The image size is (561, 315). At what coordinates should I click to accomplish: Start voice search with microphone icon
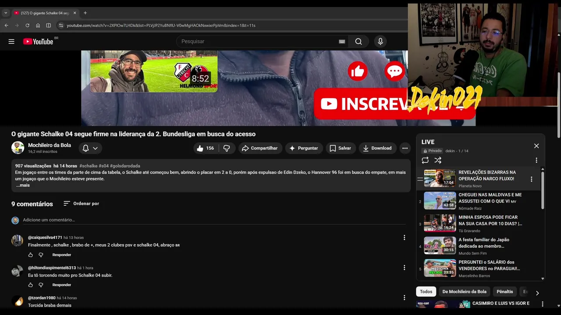click(x=380, y=42)
